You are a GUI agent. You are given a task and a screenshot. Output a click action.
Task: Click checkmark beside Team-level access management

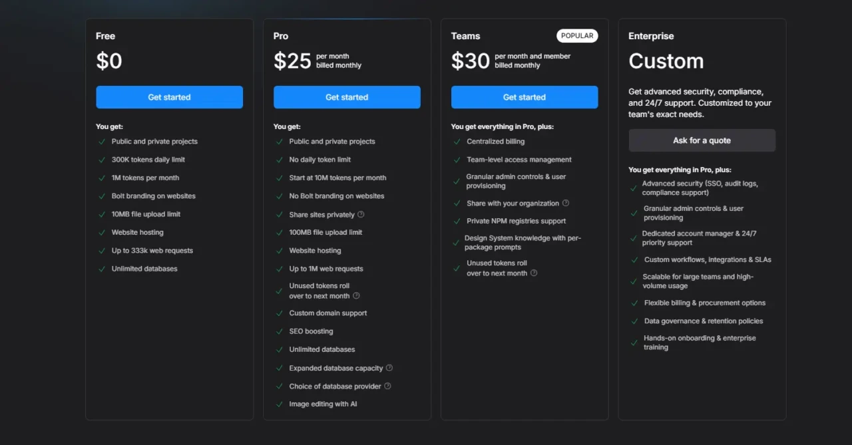457,160
